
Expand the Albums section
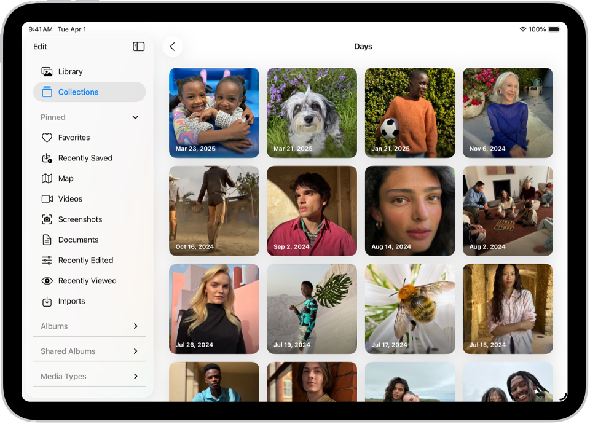135,326
